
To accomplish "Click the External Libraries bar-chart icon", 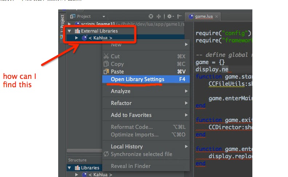I will coord(77,31).
